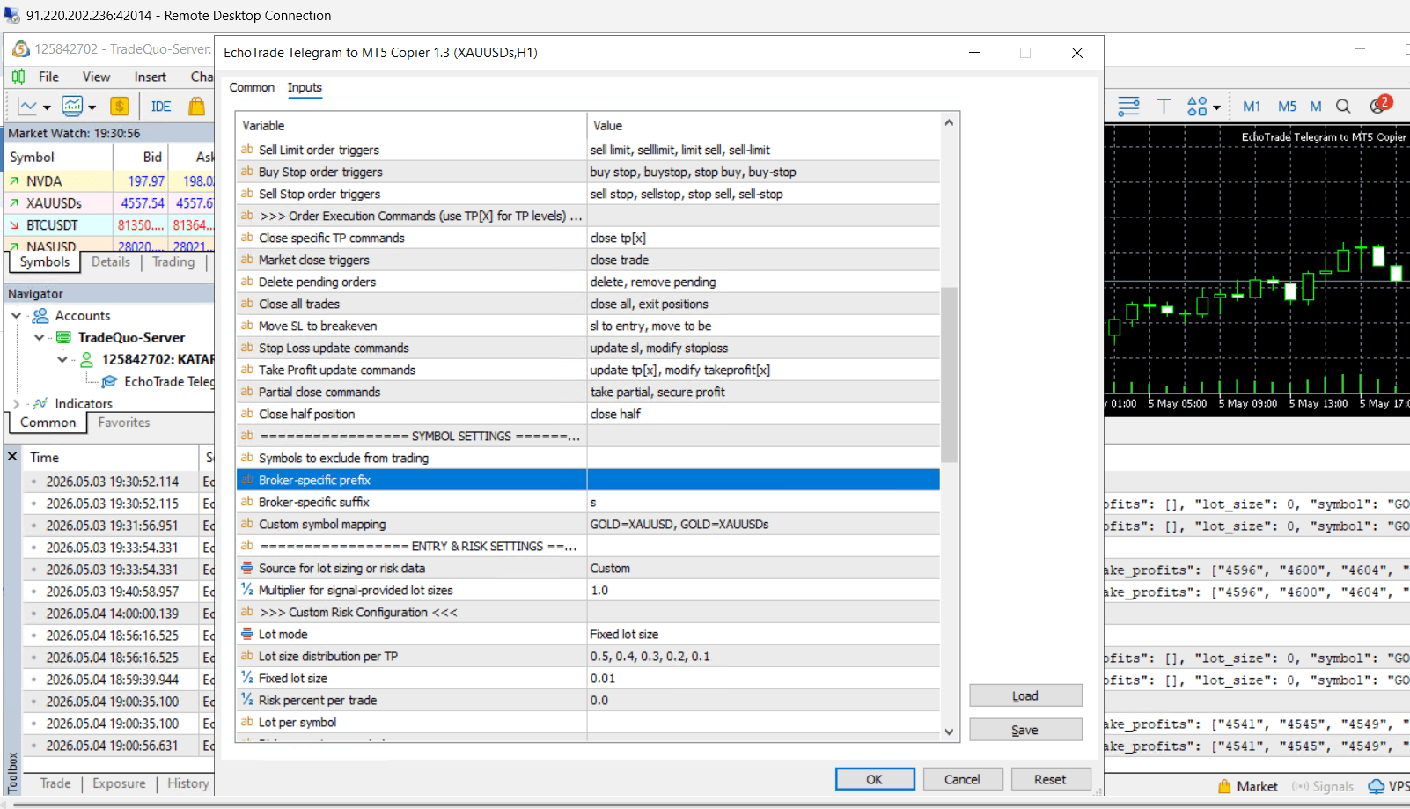This screenshot has width=1410, height=809.
Task: Click the EchoTrade expert advisor icon in Navigator
Action: (x=110, y=381)
